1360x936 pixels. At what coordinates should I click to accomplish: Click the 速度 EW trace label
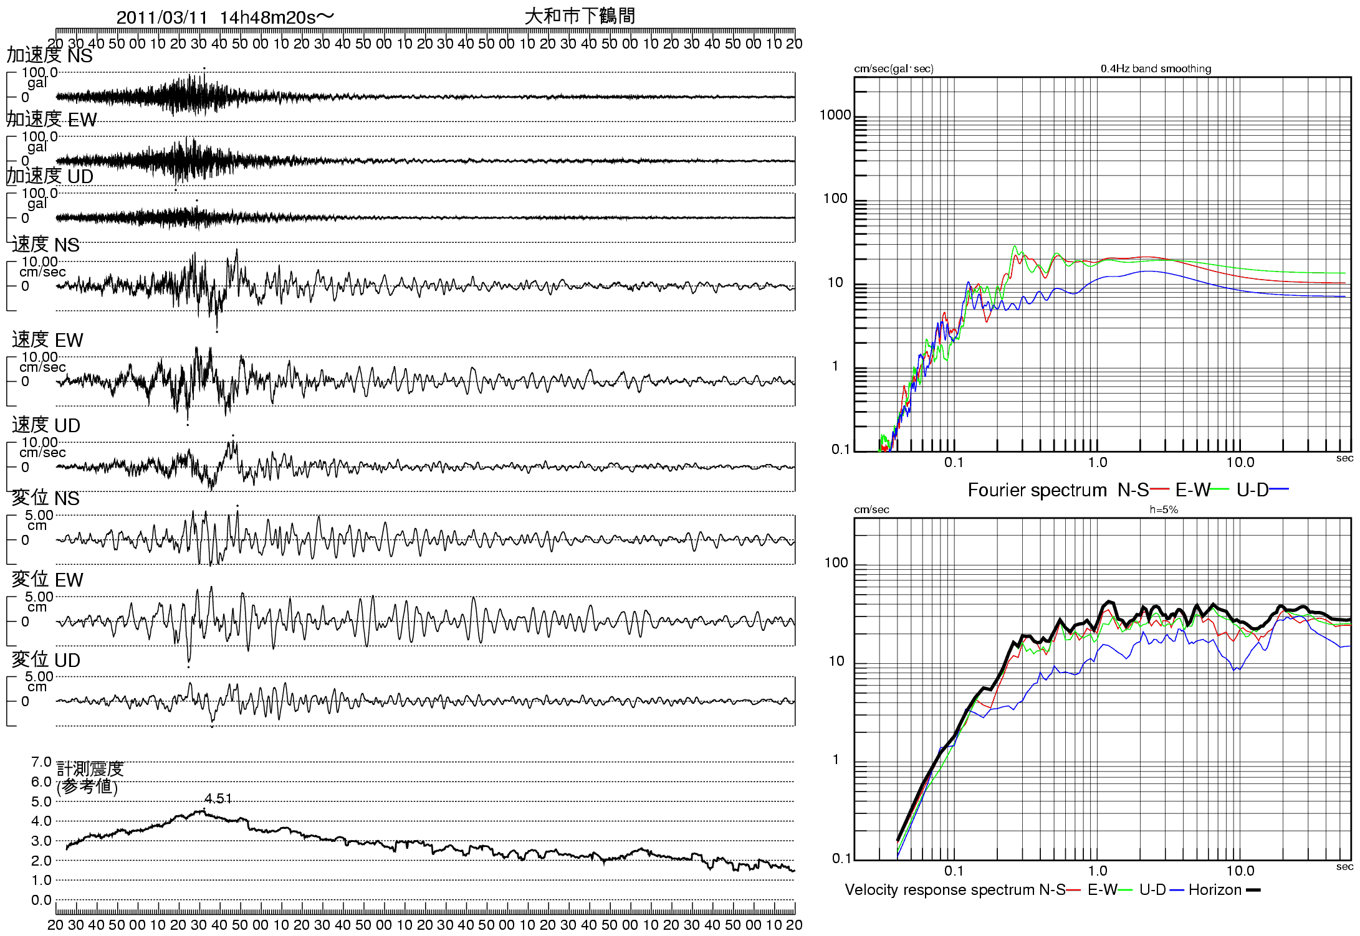pyautogui.click(x=47, y=340)
